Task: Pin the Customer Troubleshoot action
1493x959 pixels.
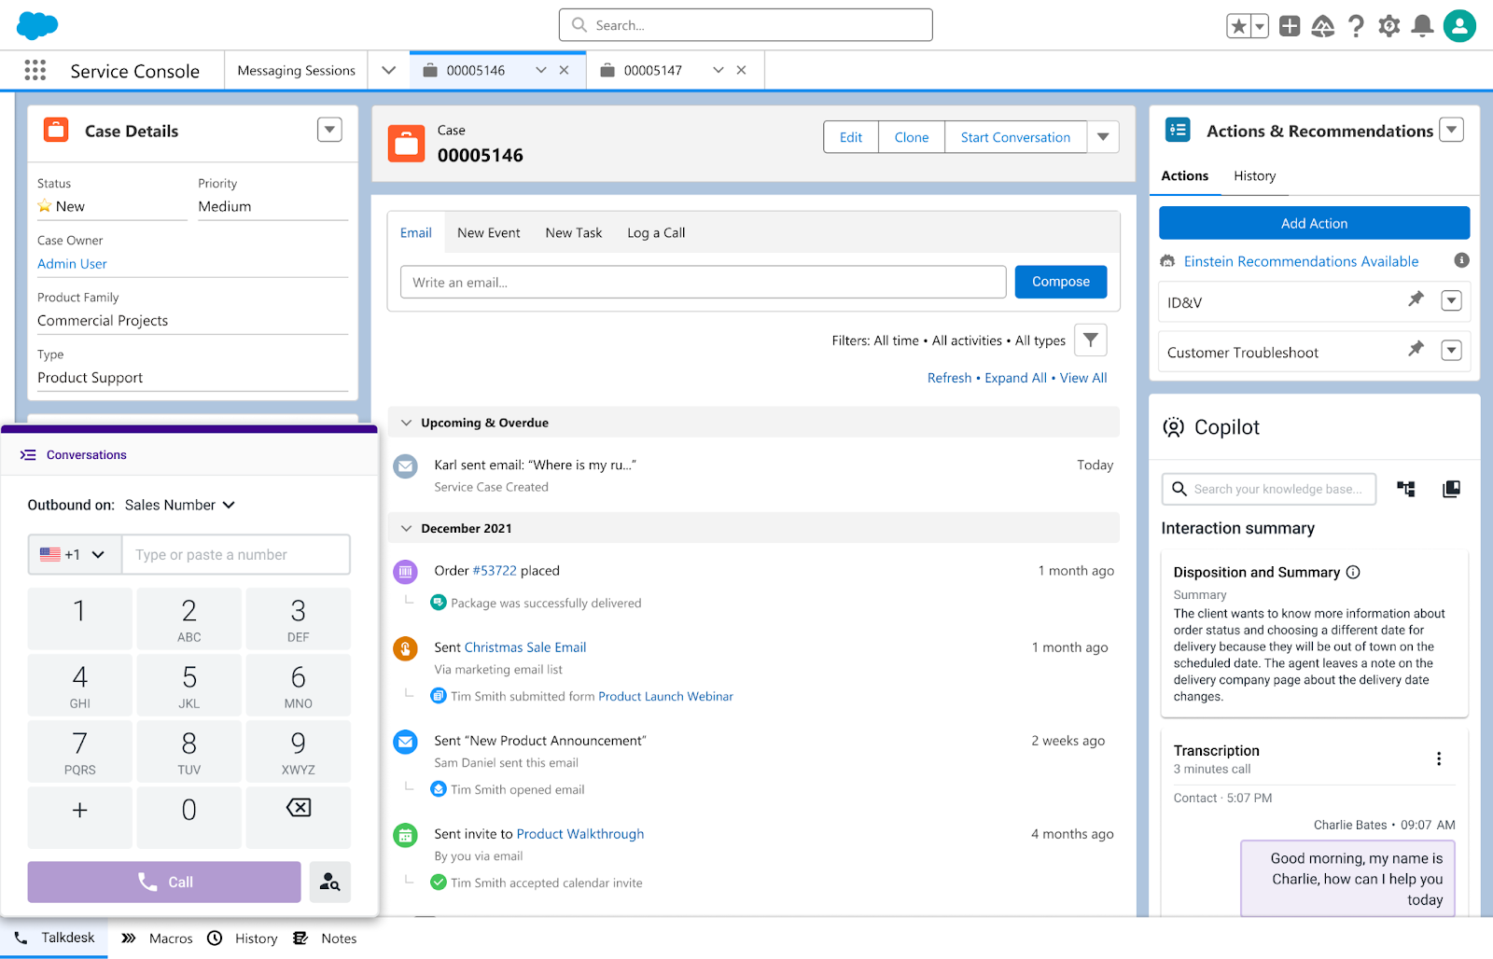Action: tap(1416, 349)
